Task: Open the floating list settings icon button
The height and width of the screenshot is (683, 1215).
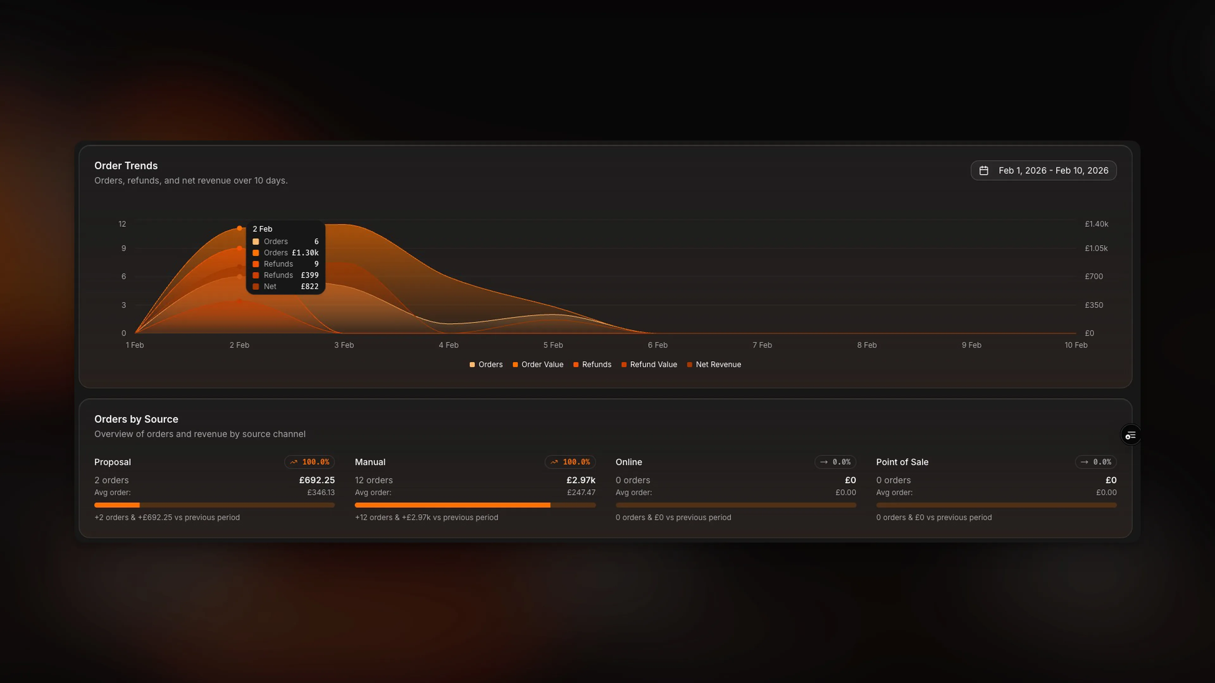Action: tap(1131, 435)
